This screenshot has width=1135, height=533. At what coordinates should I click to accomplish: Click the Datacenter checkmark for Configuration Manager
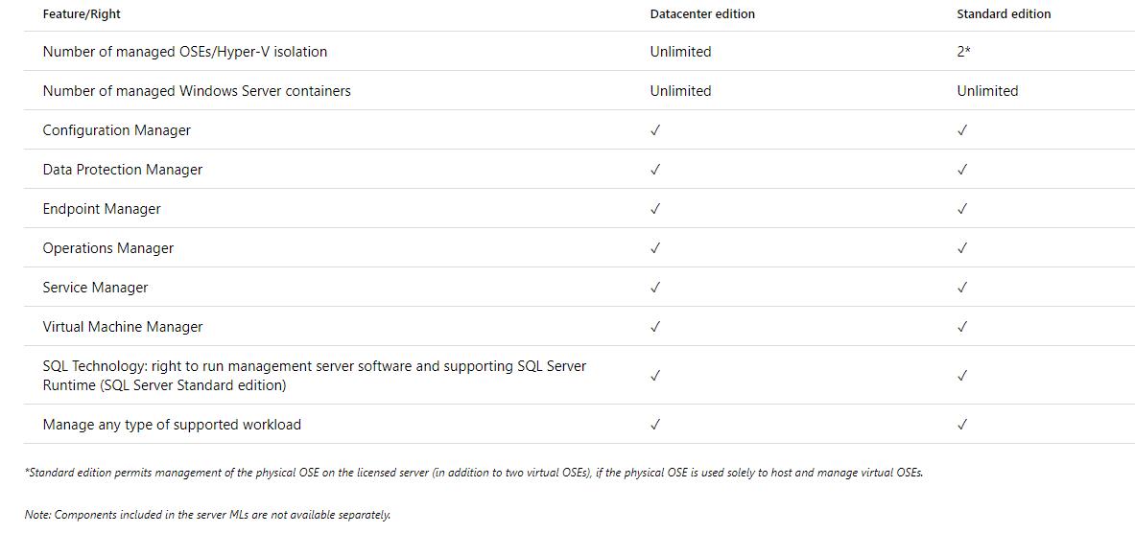click(654, 130)
